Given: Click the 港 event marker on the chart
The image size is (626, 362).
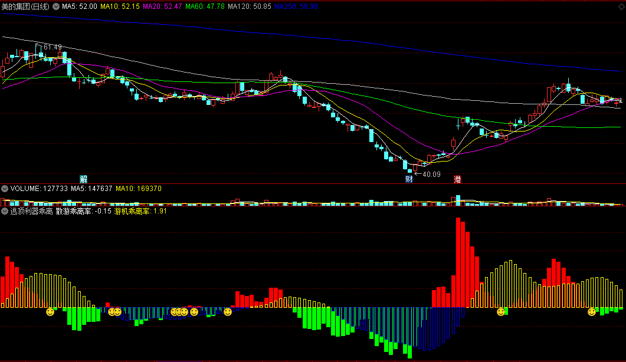Looking at the screenshot, I should coord(457,179).
